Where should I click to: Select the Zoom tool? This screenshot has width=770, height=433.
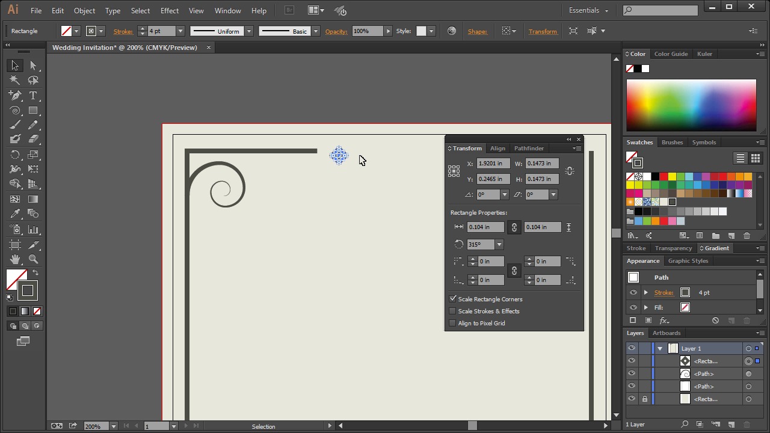(x=33, y=259)
